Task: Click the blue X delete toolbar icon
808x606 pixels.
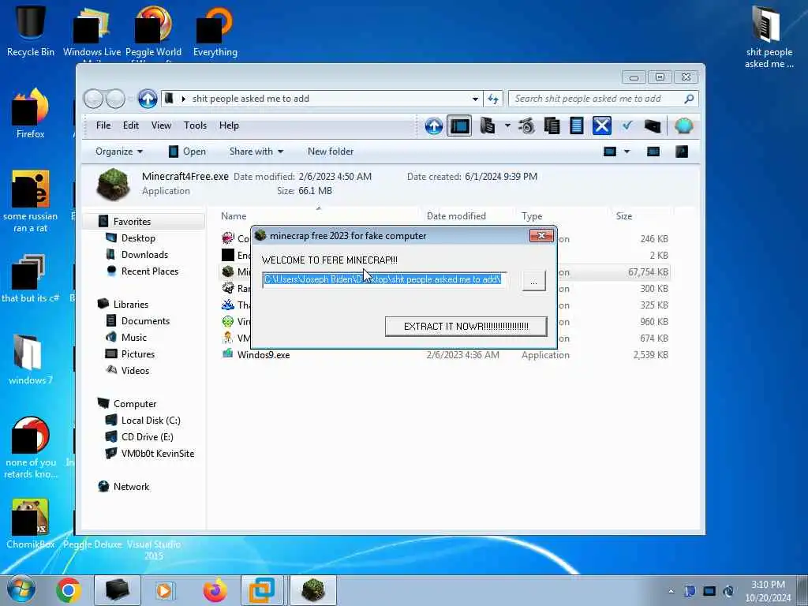Action: [x=601, y=125]
